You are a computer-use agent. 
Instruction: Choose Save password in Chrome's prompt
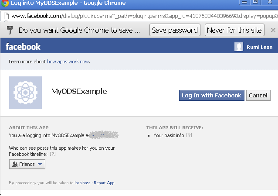point(175,30)
